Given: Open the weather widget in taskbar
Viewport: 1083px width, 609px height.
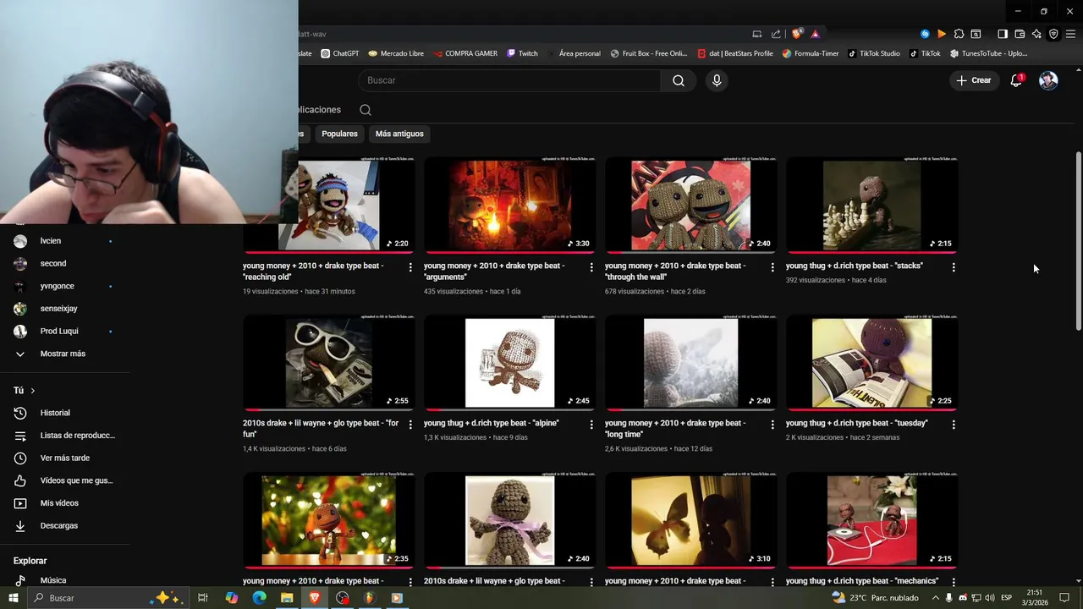Looking at the screenshot, I should coord(876,598).
